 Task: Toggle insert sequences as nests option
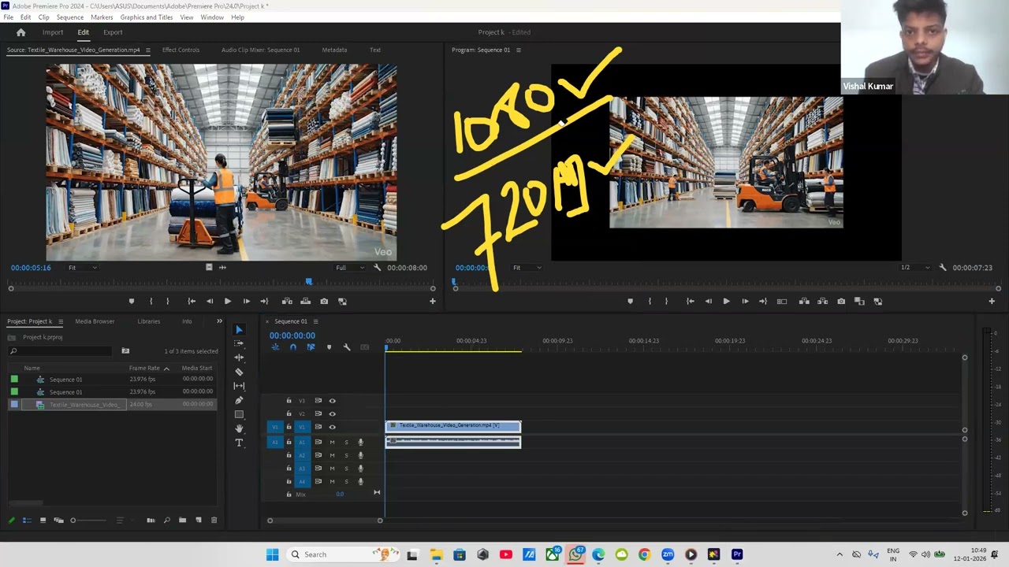[x=275, y=347]
